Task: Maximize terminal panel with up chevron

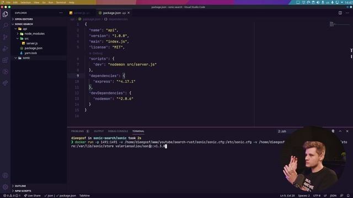Action: [x=340, y=131]
